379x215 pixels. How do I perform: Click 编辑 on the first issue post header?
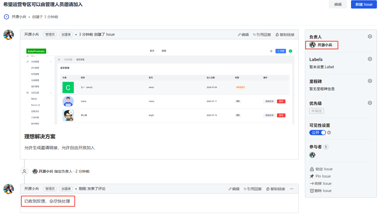[x=243, y=35]
